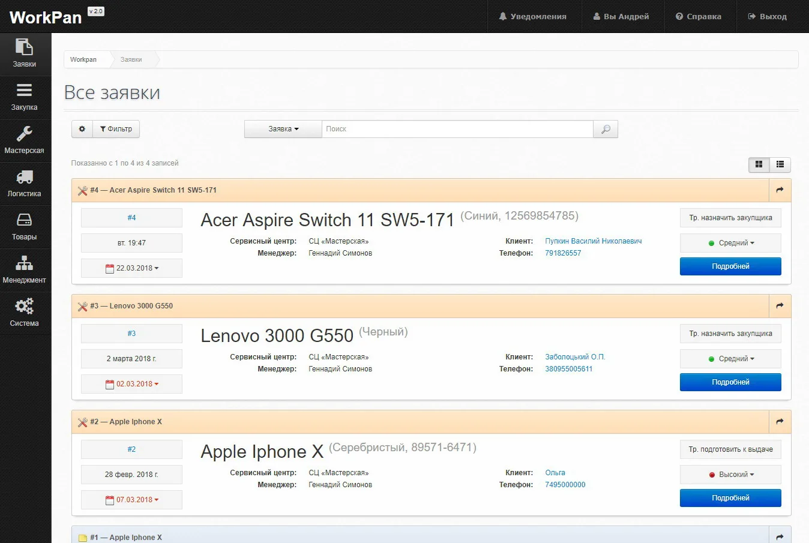Focus the Поиск search field

457,129
